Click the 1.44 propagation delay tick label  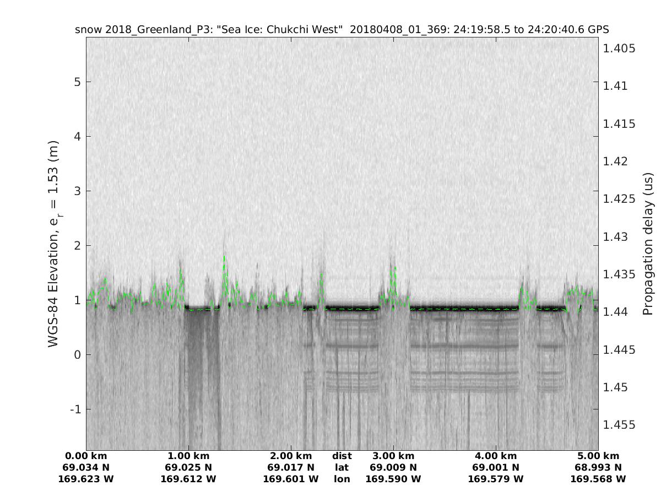tap(614, 312)
